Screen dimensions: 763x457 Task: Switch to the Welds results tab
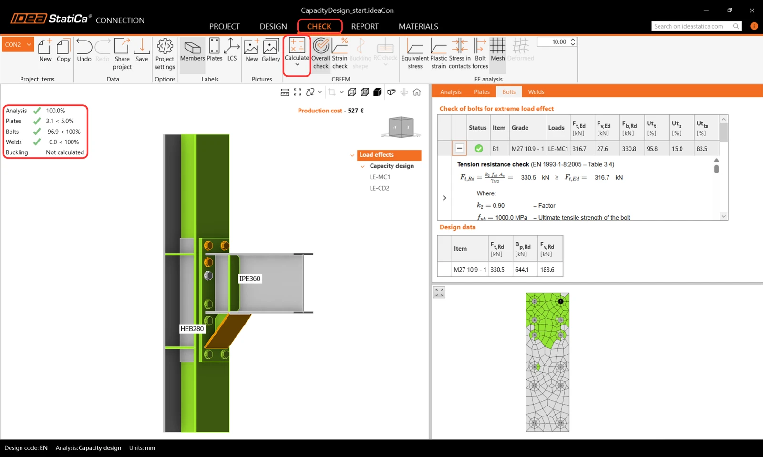tap(536, 92)
